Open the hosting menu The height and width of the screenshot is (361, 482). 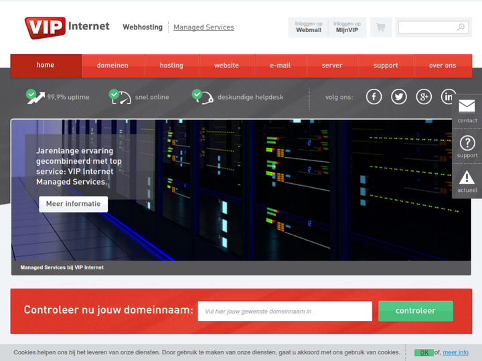pos(171,66)
